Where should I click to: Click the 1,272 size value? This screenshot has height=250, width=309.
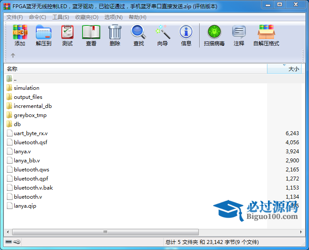pyautogui.click(x=292, y=179)
